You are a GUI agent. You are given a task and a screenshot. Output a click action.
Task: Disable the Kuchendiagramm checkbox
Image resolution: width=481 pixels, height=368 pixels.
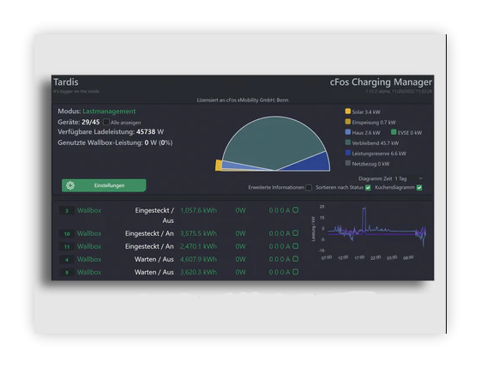[419, 188]
